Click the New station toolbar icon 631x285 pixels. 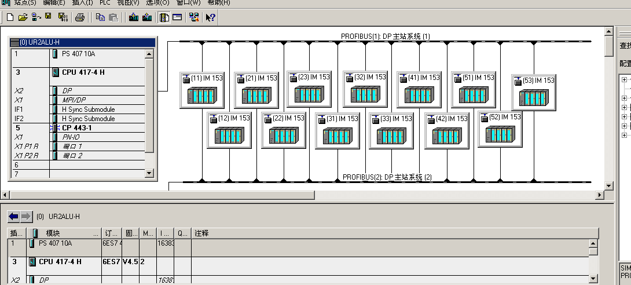pyautogui.click(x=10, y=17)
